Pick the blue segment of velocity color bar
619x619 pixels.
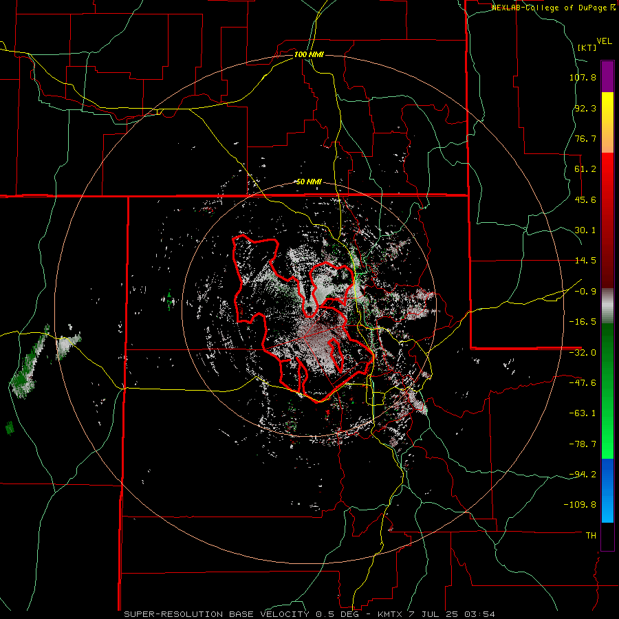[x=607, y=490]
